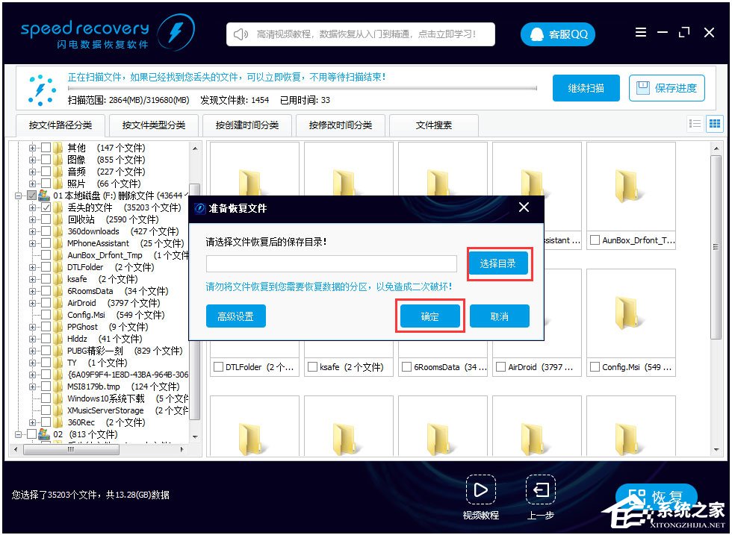Screen dimensions: 732x535
Task: Open 客服QQ customer service
Action: coord(557,34)
